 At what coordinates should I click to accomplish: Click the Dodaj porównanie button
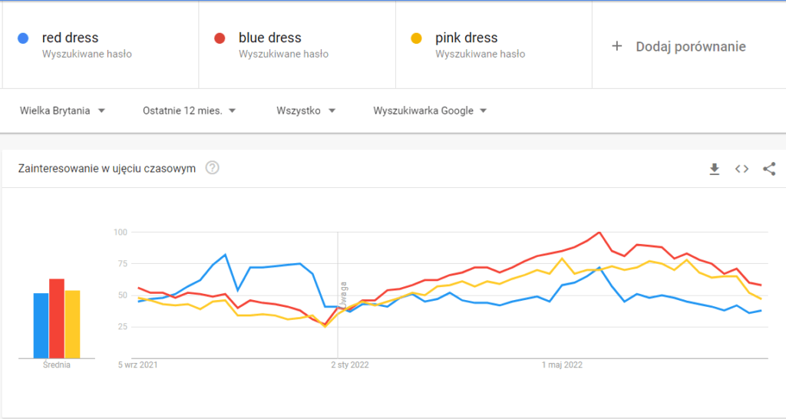(690, 46)
